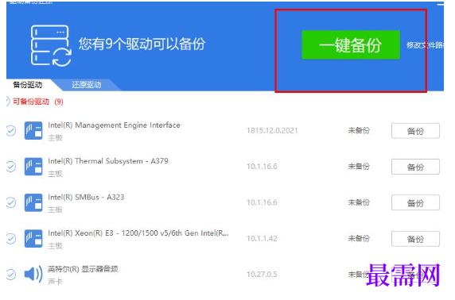Click the speaker icon for display audio driver
Image resolution: width=455 pixels, height=300 pixels.
(x=33, y=274)
